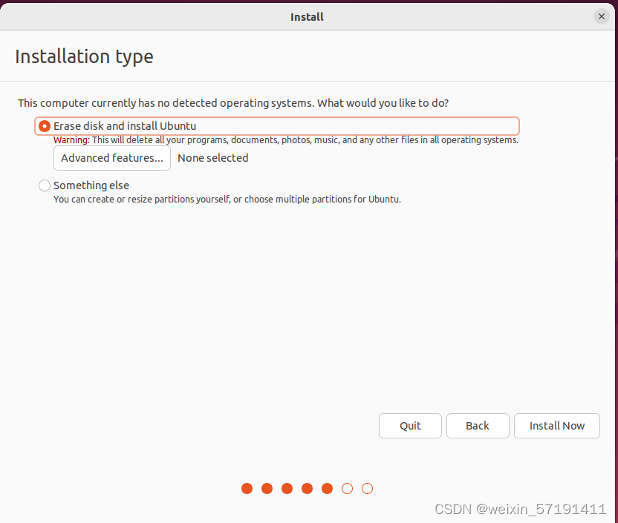618x523 pixels.
Task: Click the sixth hollow progress dot
Action: 347,488
